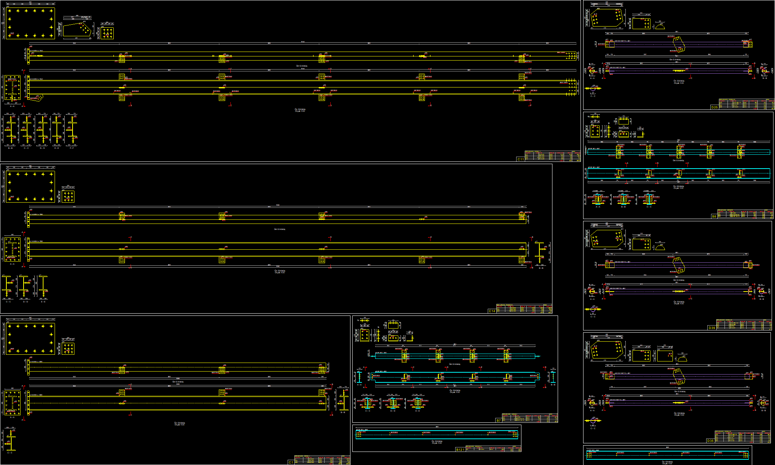Select the F - F section in C11 sheet
775x465 pixels.
[x=71, y=130]
